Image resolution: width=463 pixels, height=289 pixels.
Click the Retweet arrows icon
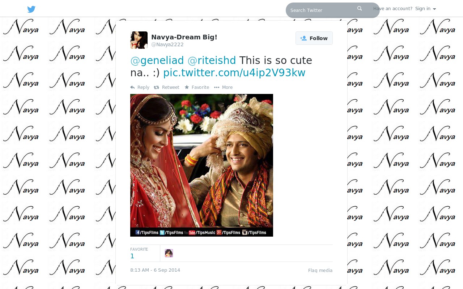click(x=156, y=87)
